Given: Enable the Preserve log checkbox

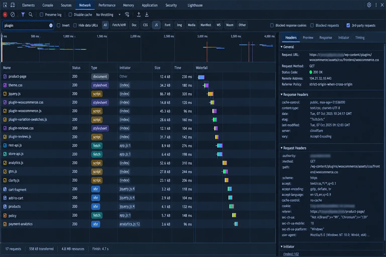Looking at the screenshot, I should point(41,15).
